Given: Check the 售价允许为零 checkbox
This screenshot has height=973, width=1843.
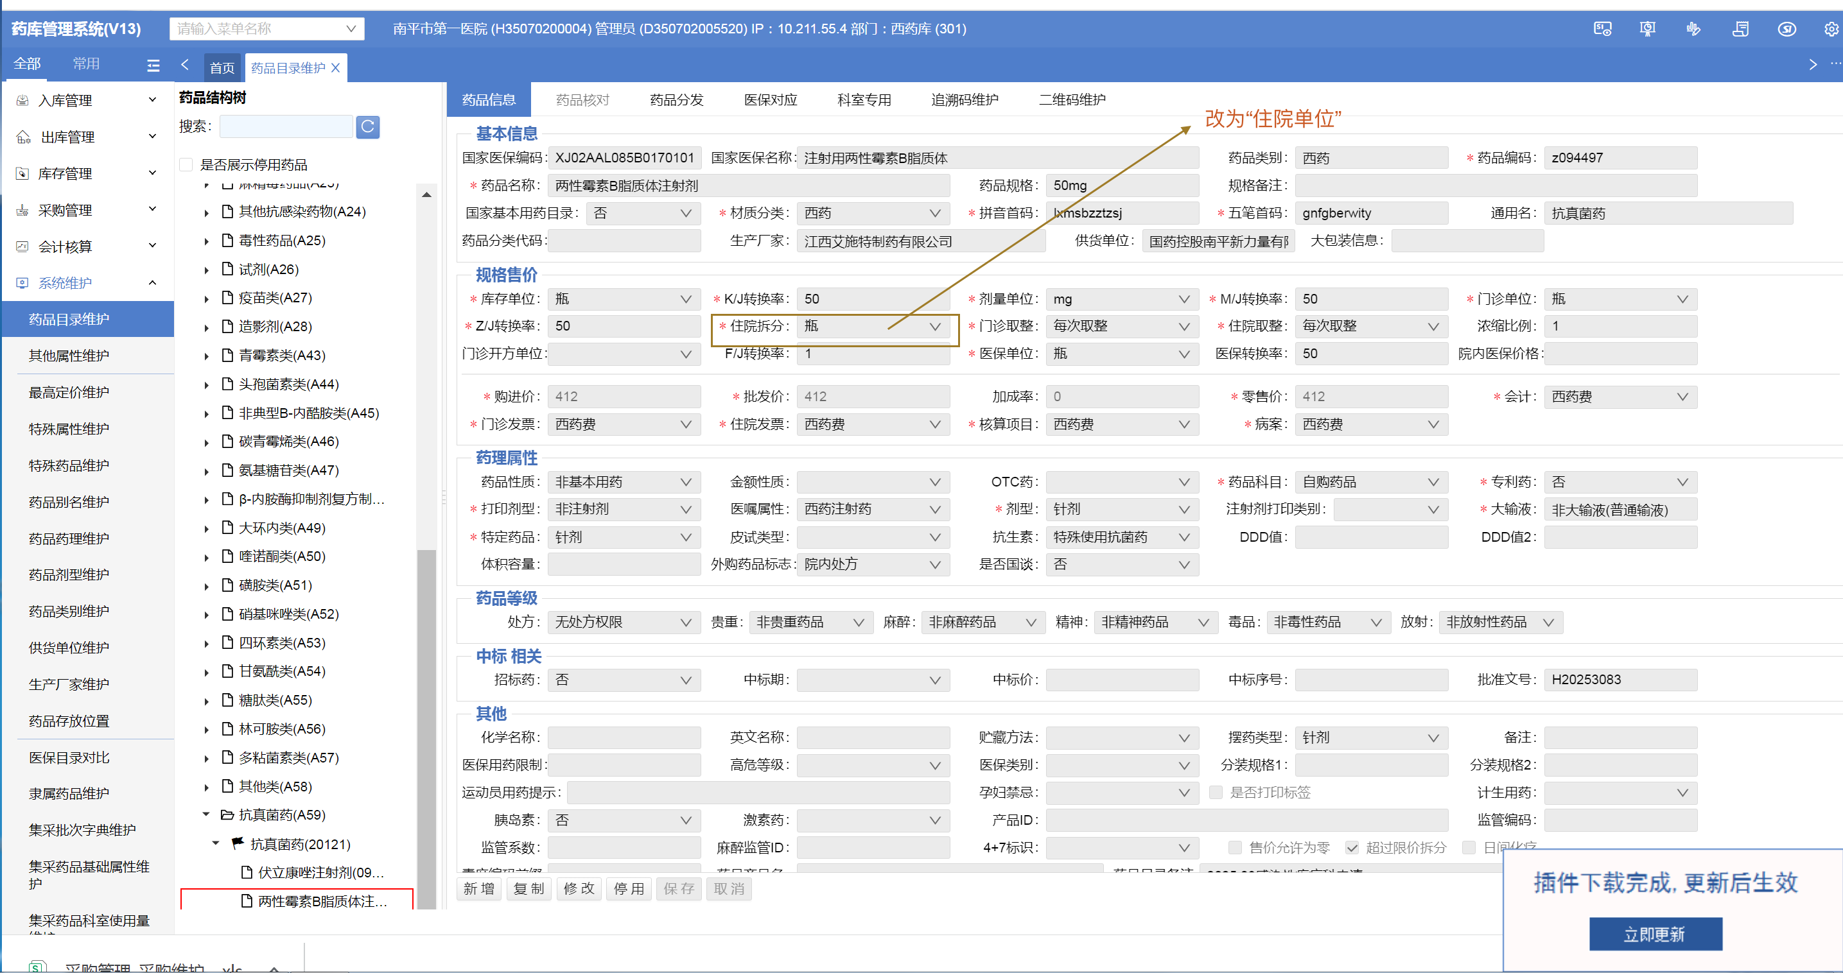Looking at the screenshot, I should (1234, 848).
